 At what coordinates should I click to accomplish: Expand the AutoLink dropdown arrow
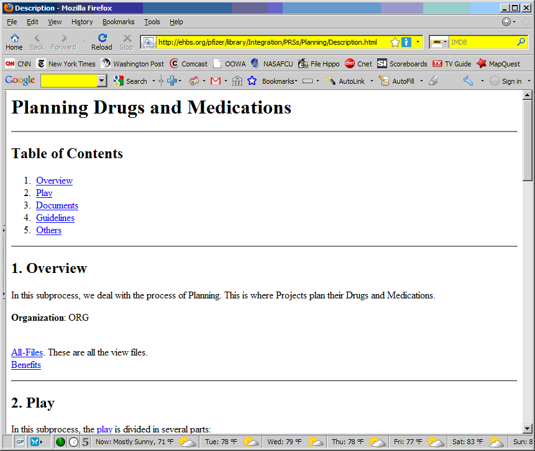pyautogui.click(x=372, y=81)
